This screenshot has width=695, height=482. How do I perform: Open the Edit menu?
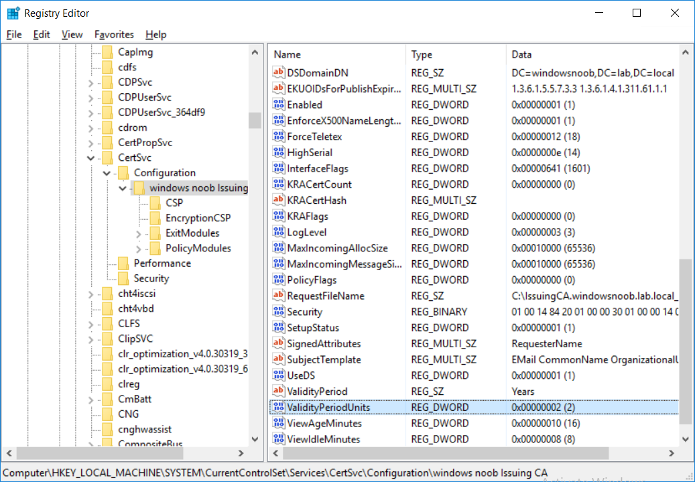click(x=42, y=34)
